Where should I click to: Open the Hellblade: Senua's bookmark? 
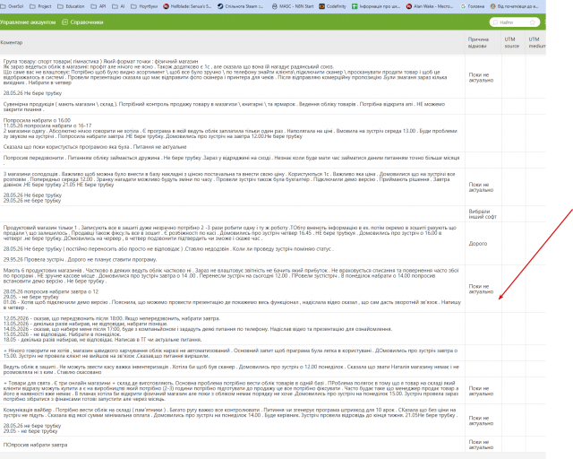187,6
